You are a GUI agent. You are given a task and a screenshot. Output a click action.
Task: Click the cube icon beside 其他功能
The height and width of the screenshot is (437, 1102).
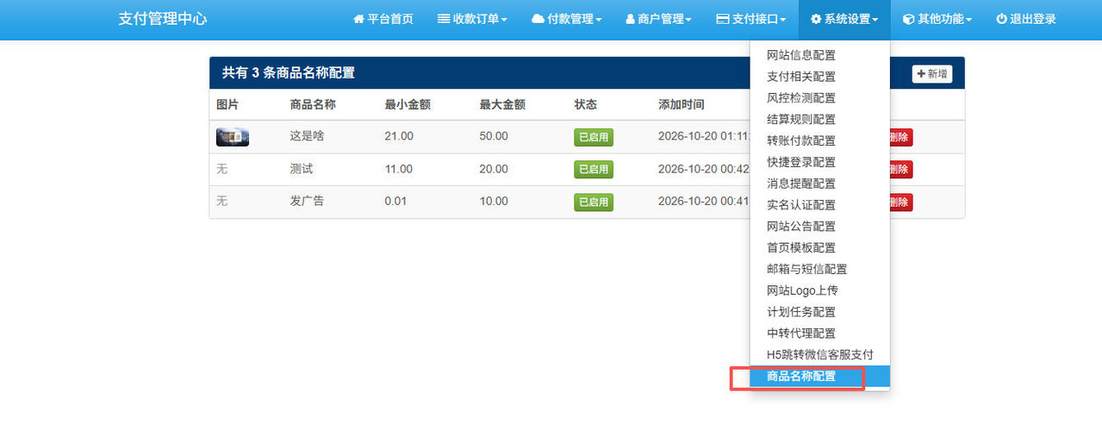(908, 19)
